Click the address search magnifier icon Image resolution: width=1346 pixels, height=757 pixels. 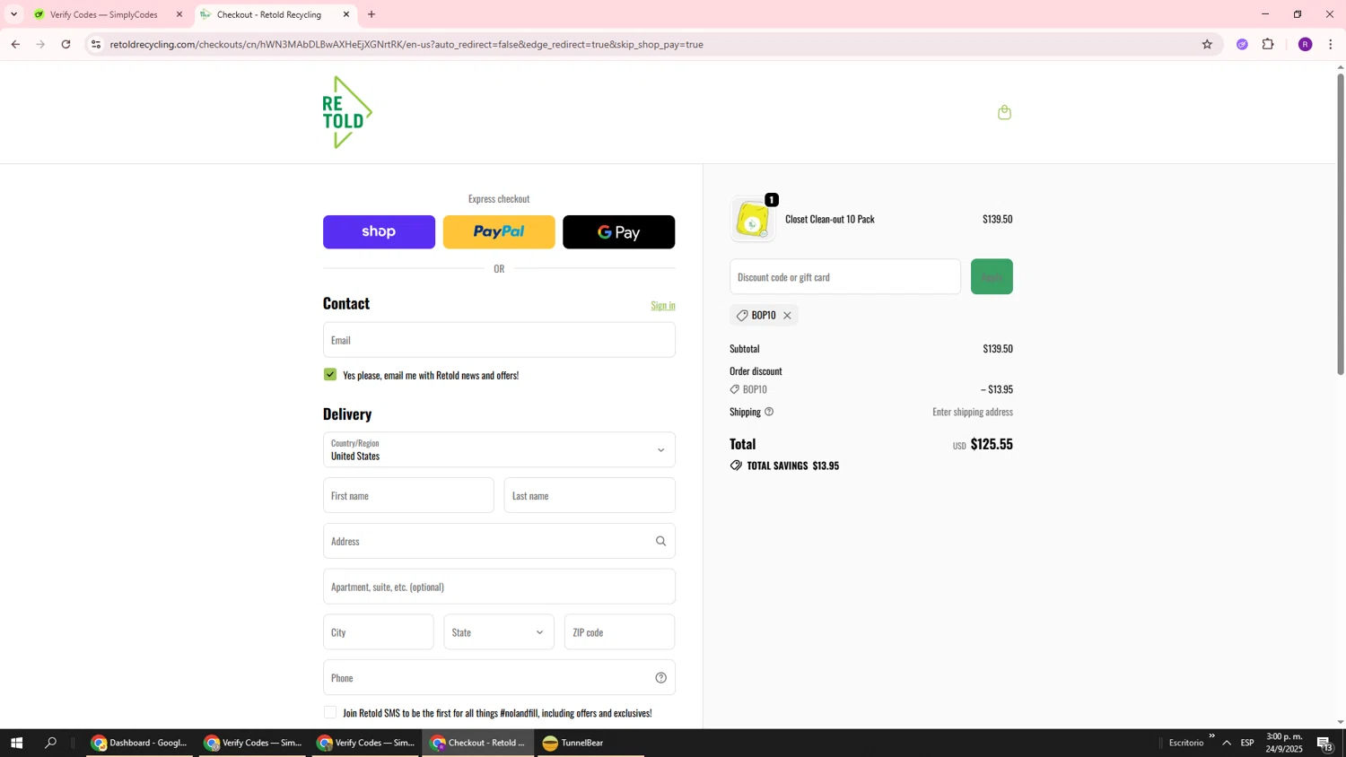click(660, 541)
